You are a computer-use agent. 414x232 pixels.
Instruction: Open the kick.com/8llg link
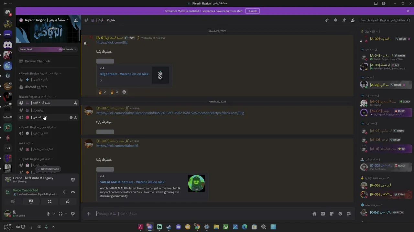(x=112, y=43)
